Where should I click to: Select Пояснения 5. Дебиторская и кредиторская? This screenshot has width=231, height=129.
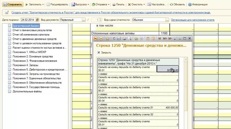(x=40, y=70)
